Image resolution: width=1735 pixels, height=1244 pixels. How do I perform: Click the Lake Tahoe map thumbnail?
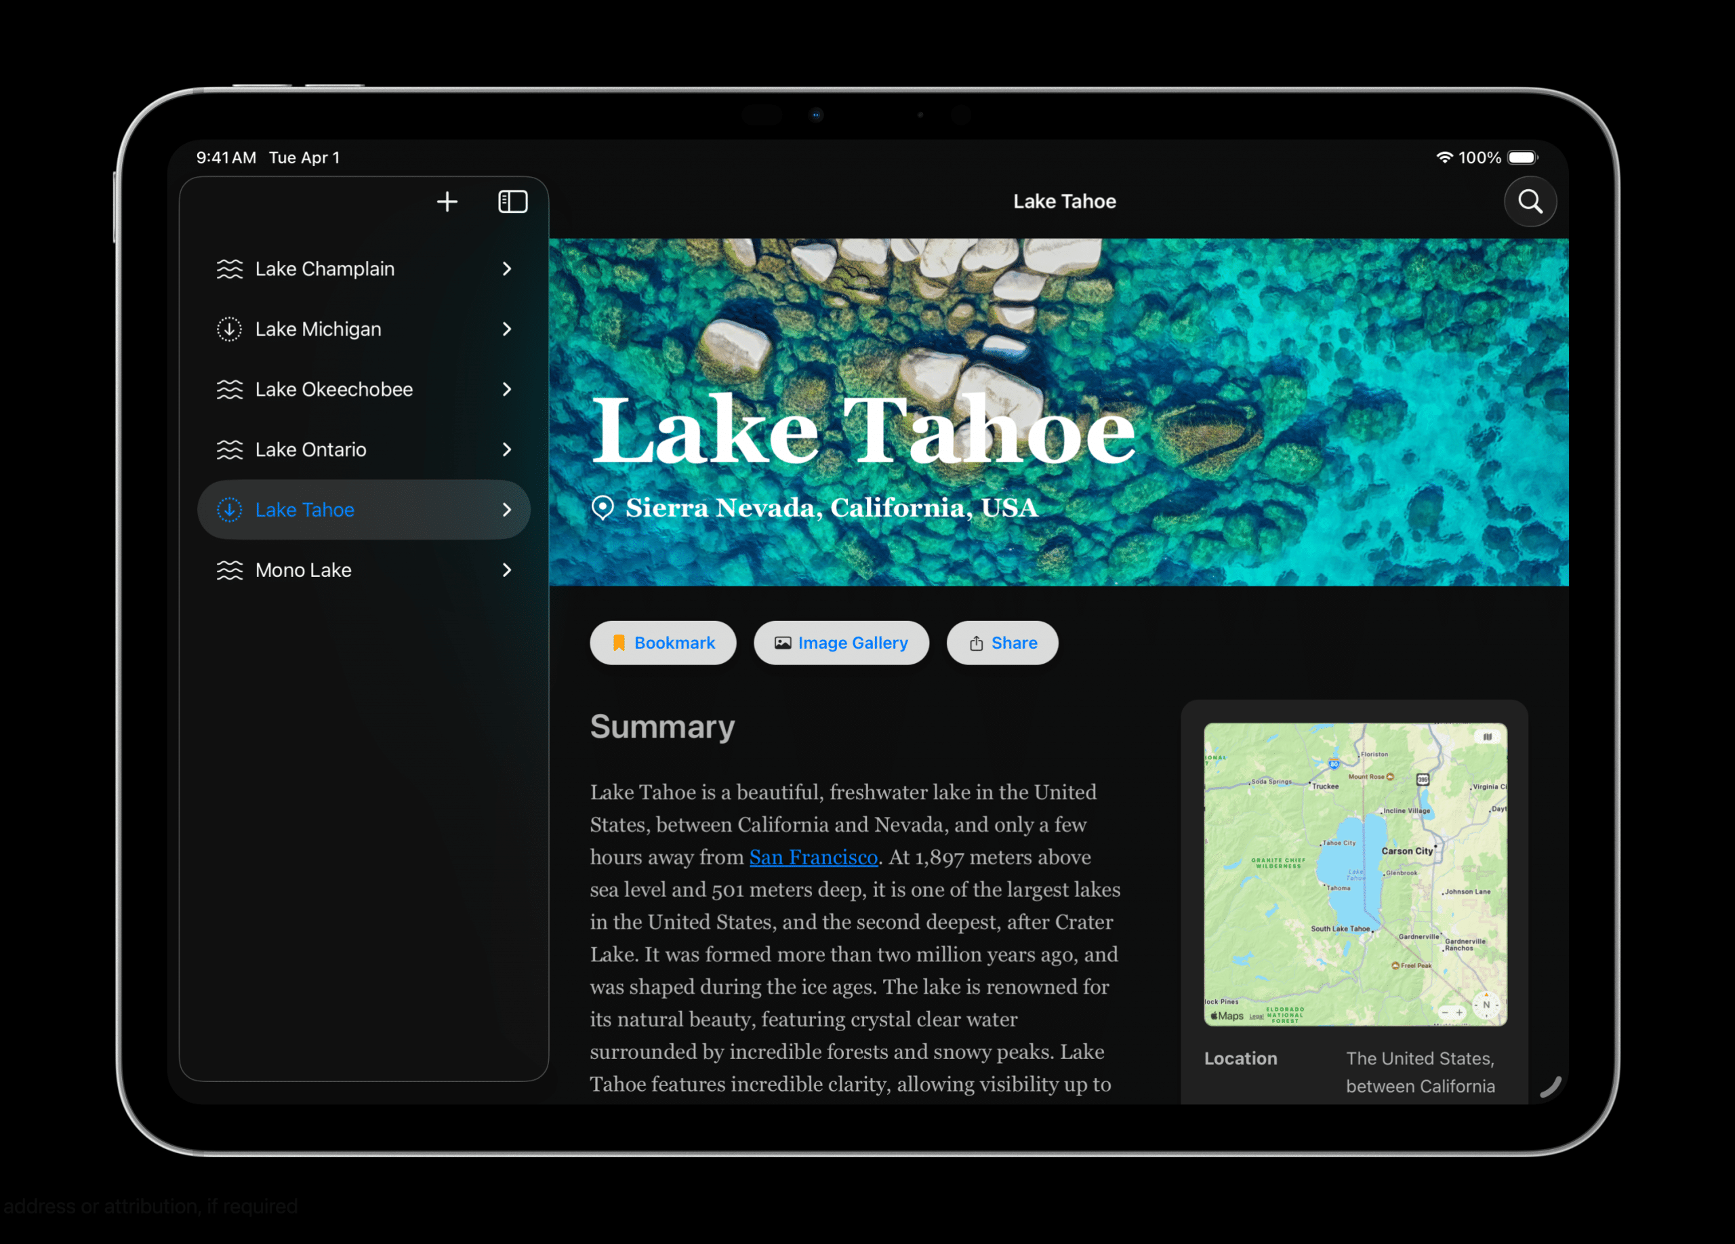[x=1355, y=875]
